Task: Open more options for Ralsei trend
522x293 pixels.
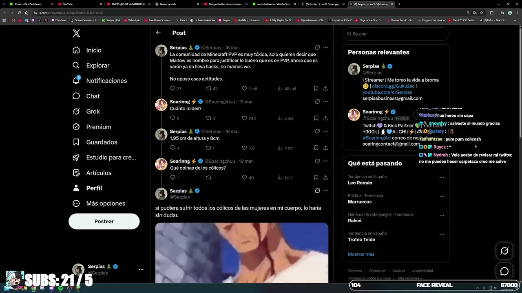Action: pyautogui.click(x=442, y=215)
